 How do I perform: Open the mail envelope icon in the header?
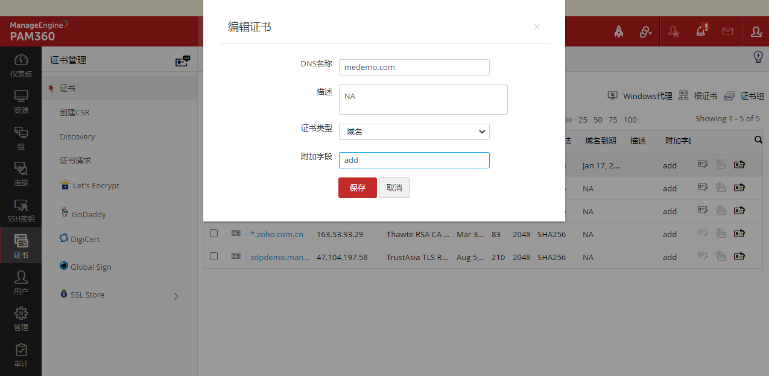click(728, 31)
